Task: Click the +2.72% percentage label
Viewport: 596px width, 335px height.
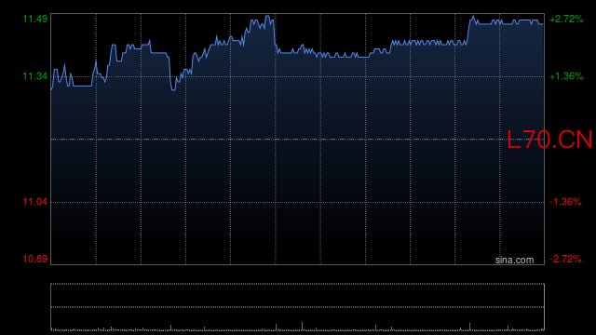Action: click(x=566, y=19)
